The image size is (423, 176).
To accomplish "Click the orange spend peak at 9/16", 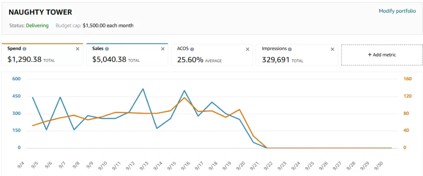I will (x=184, y=97).
